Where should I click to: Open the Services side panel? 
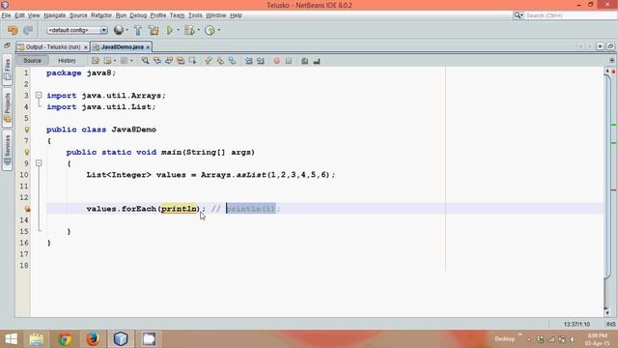[7, 150]
